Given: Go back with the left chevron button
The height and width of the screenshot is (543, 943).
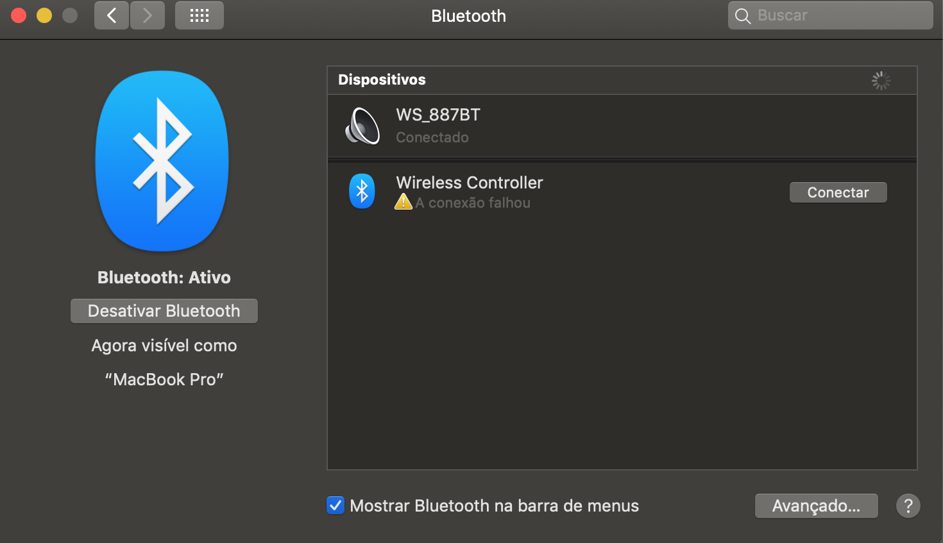Looking at the screenshot, I should (112, 15).
